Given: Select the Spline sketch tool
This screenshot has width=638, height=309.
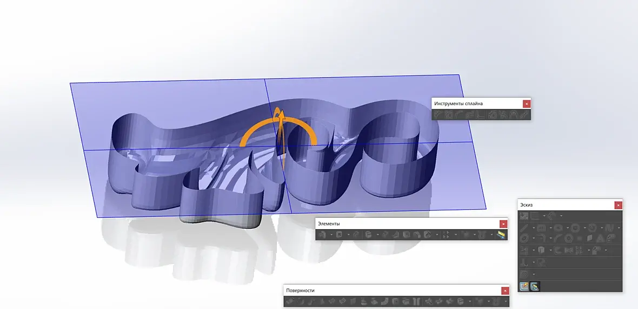Looking at the screenshot, I should [609, 228].
